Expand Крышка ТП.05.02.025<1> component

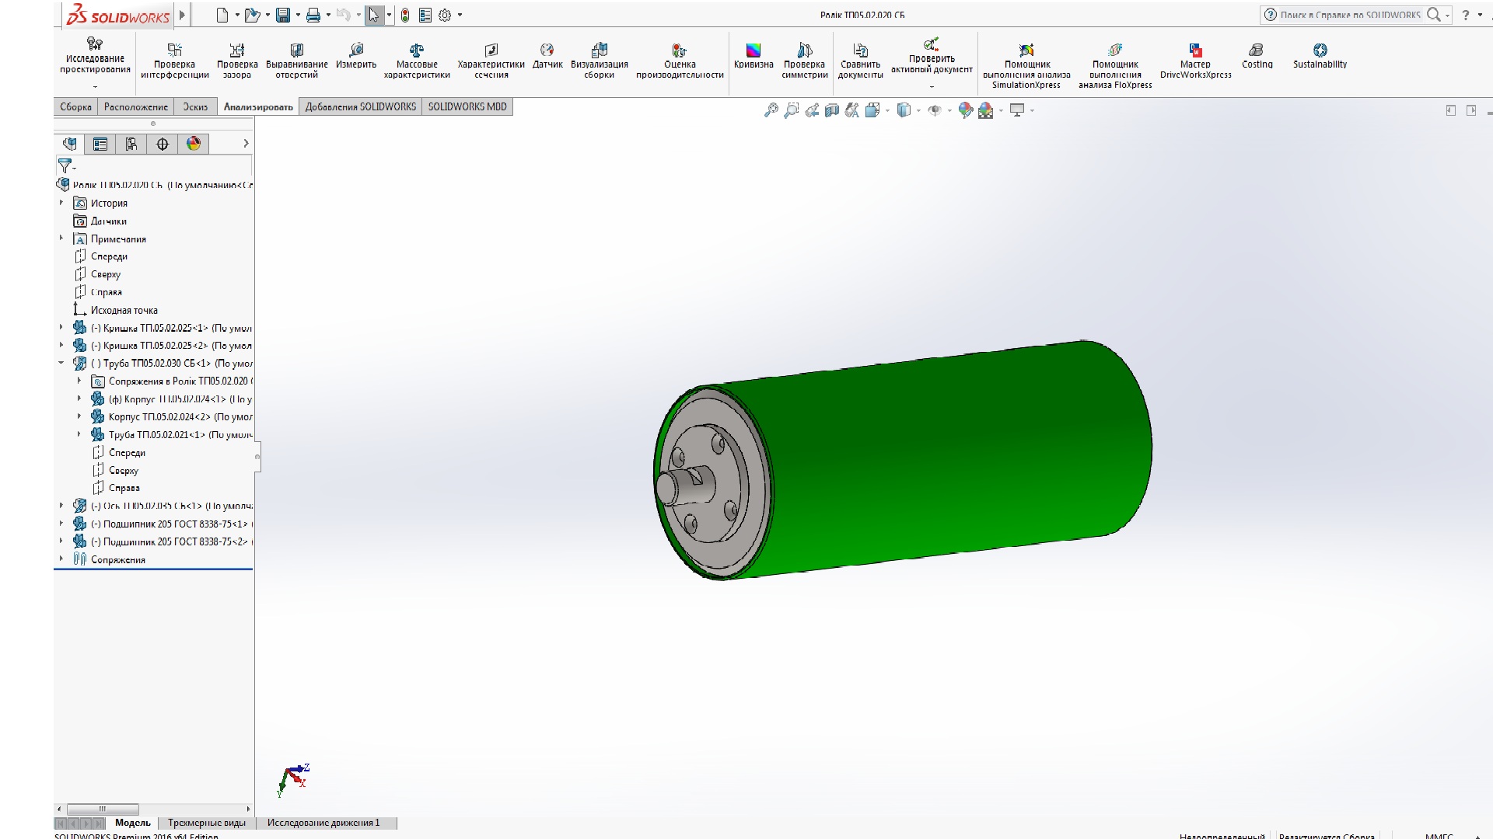coord(61,328)
